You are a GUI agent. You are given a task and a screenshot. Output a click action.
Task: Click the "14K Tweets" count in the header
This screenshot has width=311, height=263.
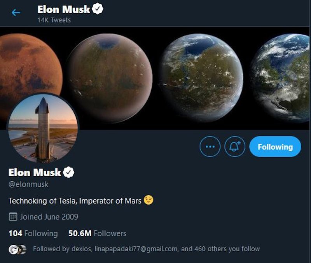pos(54,20)
